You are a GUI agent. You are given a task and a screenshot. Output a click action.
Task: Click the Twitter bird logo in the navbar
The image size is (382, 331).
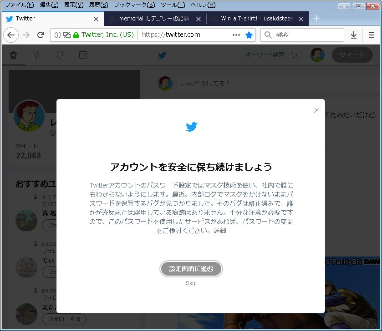pos(162,54)
